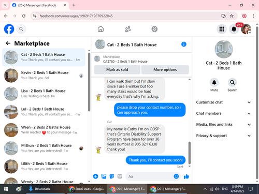Open conversation information icon in chat header

184,44
